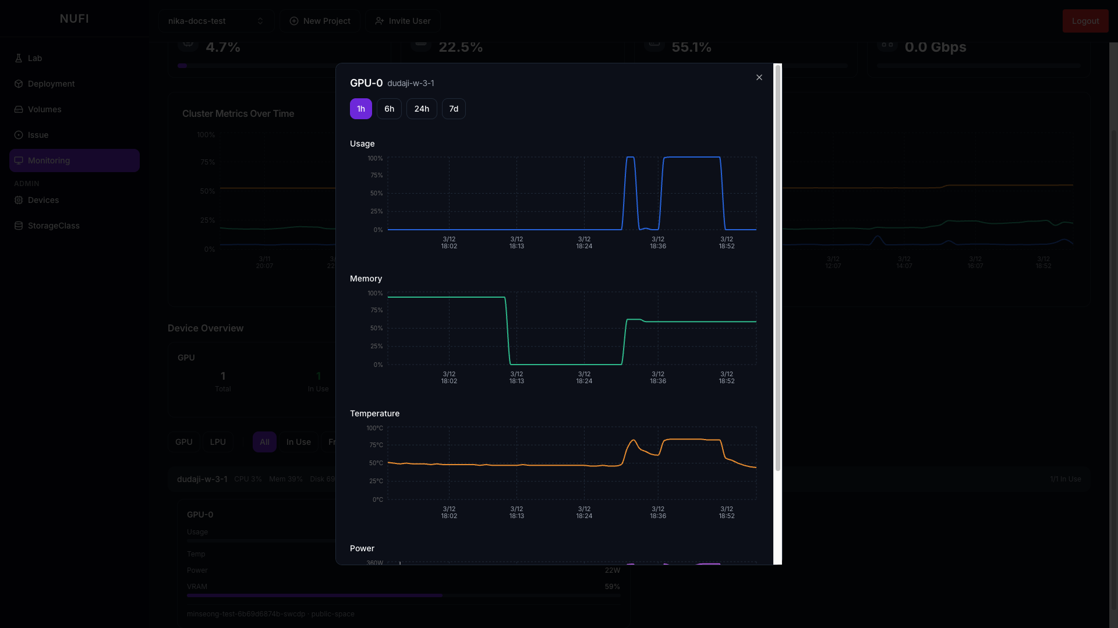Click the Volumes drive icon
Screen dimensions: 1118x628
19,109
